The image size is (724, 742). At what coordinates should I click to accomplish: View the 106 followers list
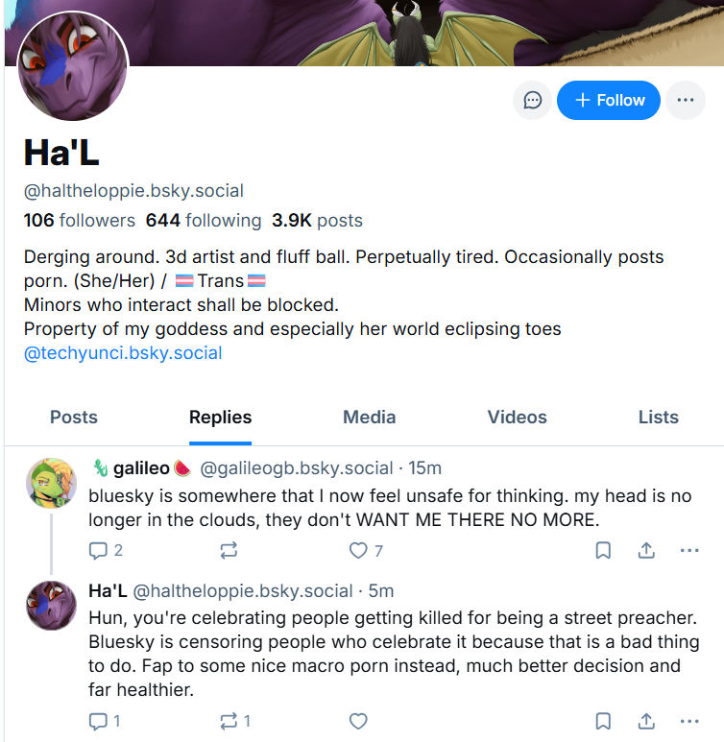[x=80, y=220]
